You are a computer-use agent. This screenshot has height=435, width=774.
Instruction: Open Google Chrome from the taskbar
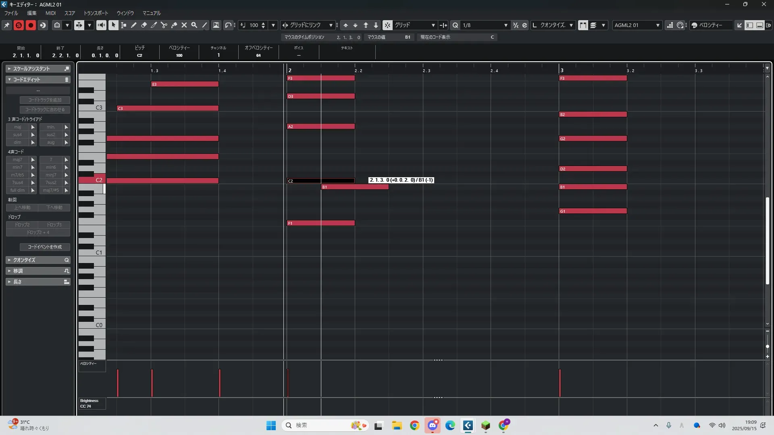414,425
